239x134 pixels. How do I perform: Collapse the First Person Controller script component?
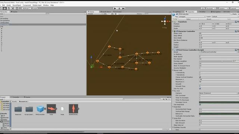(173, 50)
